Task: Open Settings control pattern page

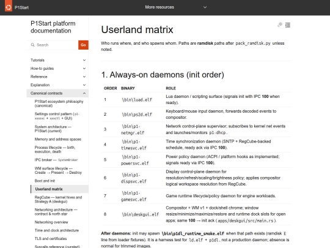Action: 57,116
